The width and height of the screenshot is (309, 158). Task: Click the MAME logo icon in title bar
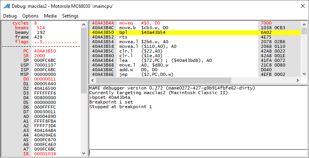tap(7, 6)
